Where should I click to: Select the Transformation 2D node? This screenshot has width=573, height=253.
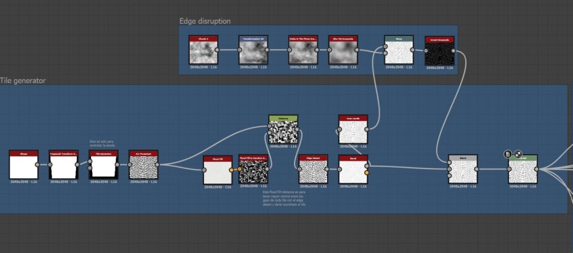click(253, 50)
